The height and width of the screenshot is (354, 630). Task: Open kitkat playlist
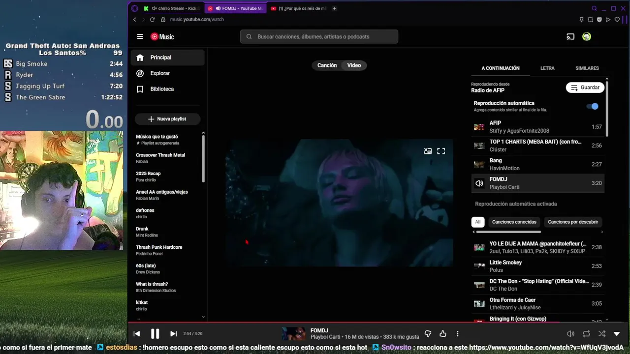click(167, 305)
